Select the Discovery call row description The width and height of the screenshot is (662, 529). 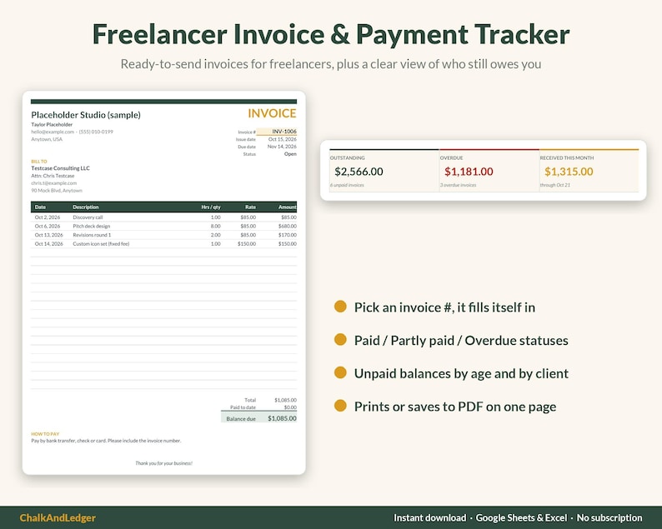click(88, 217)
